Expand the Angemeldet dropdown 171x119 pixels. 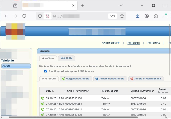[110, 43]
